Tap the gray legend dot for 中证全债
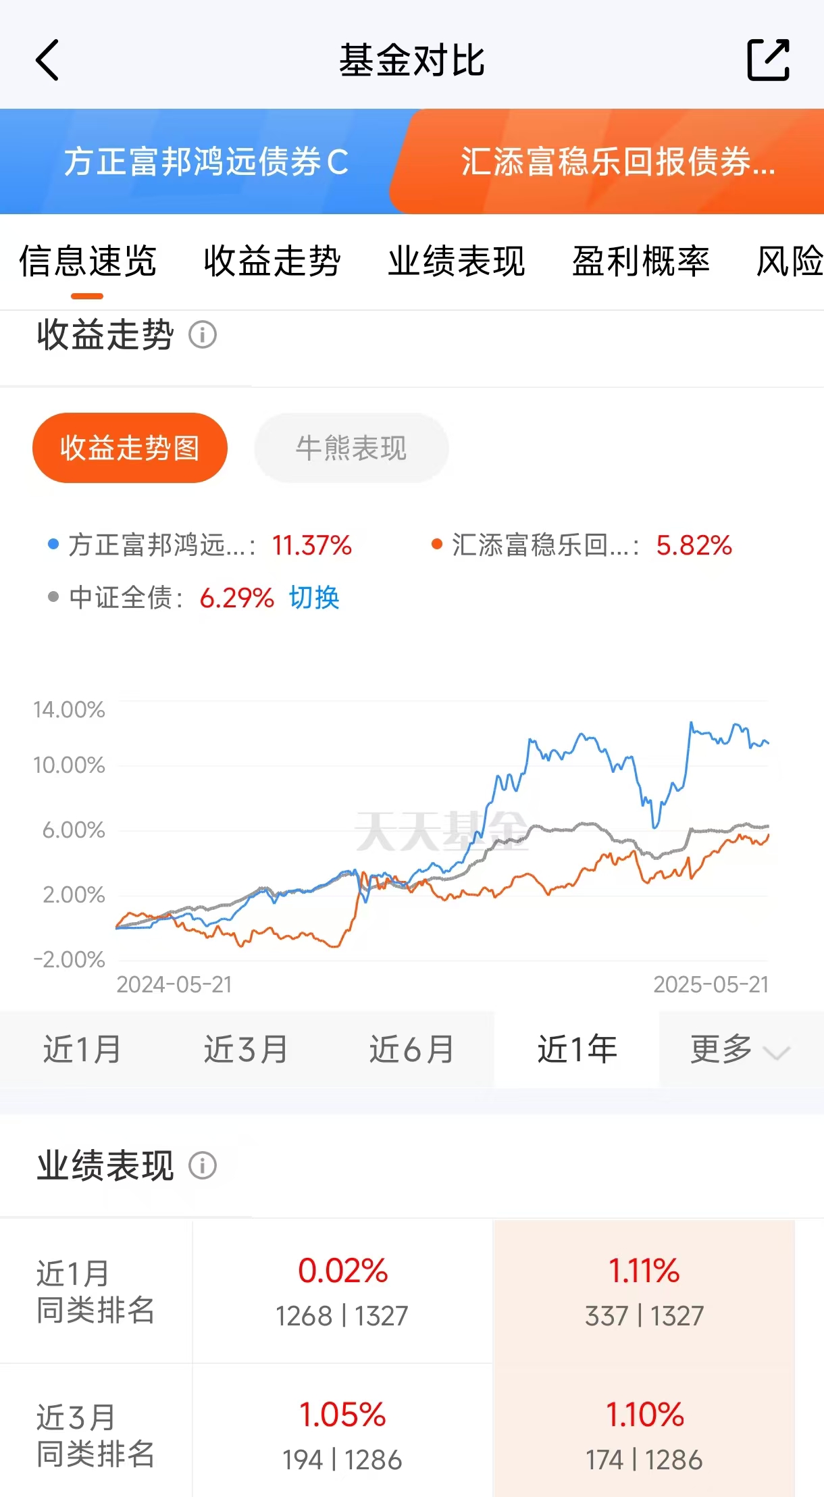The width and height of the screenshot is (824, 1497). coord(53,597)
